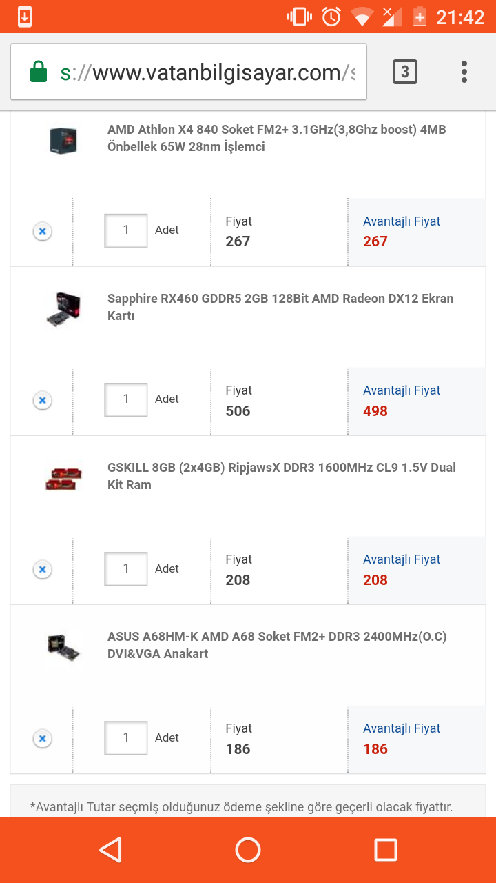Remove AMD Athlon X4 840 from cart
Viewport: 496px width, 883px height.
[42, 232]
